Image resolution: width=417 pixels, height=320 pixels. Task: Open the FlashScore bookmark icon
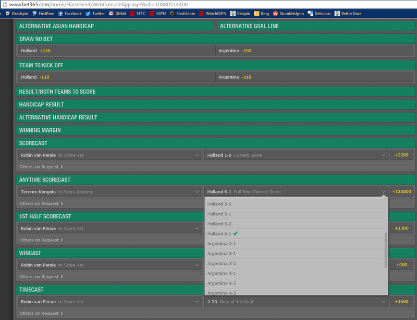[173, 14]
